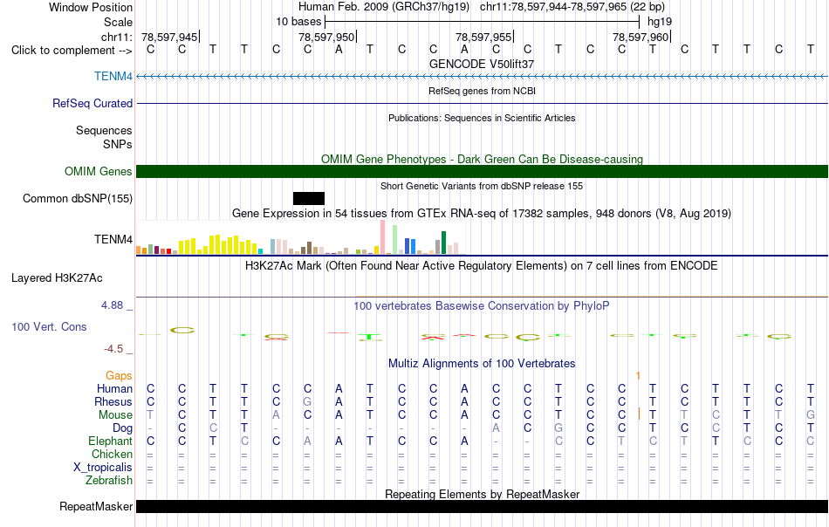Click the '10 bases' scale text

(x=298, y=22)
